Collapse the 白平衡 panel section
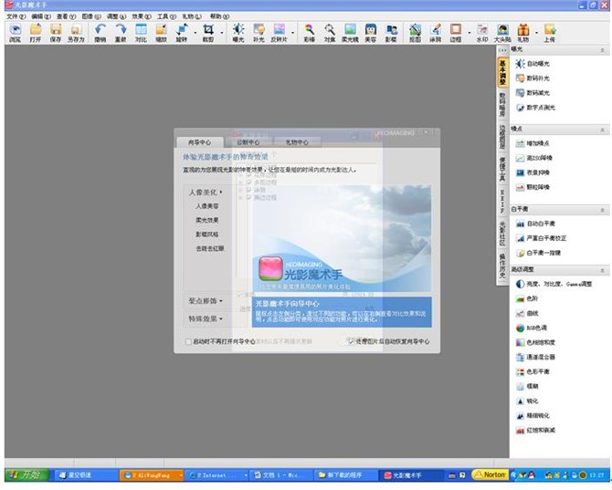 coord(602,210)
